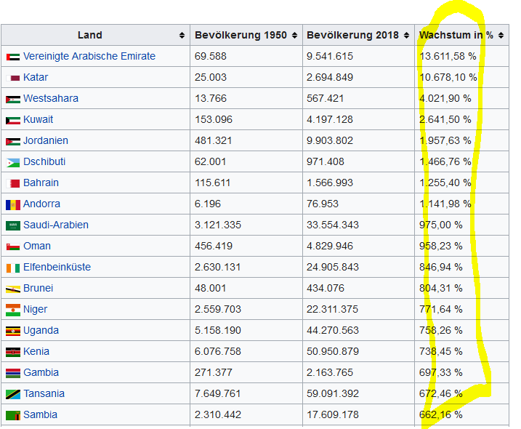Click the Katar flag icon

[13, 78]
